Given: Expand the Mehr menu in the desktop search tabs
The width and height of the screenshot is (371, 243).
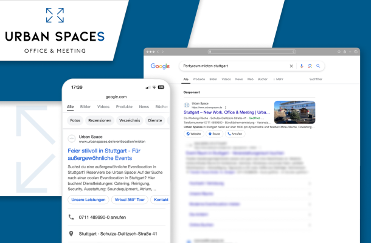Looking at the screenshot, I should pyautogui.click(x=279, y=79).
